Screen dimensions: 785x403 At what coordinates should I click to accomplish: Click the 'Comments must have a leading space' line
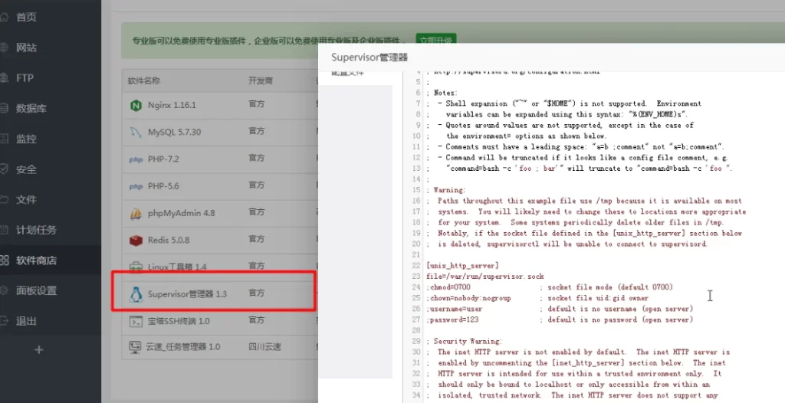(x=575, y=146)
